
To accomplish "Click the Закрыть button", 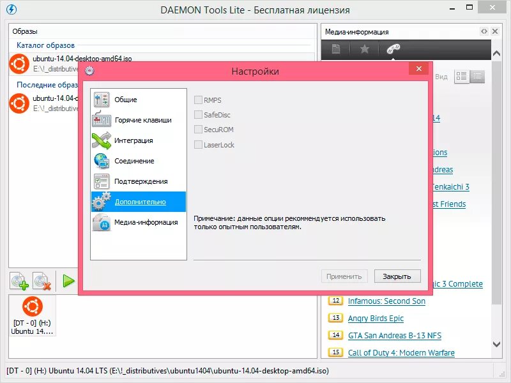I will pos(397,276).
